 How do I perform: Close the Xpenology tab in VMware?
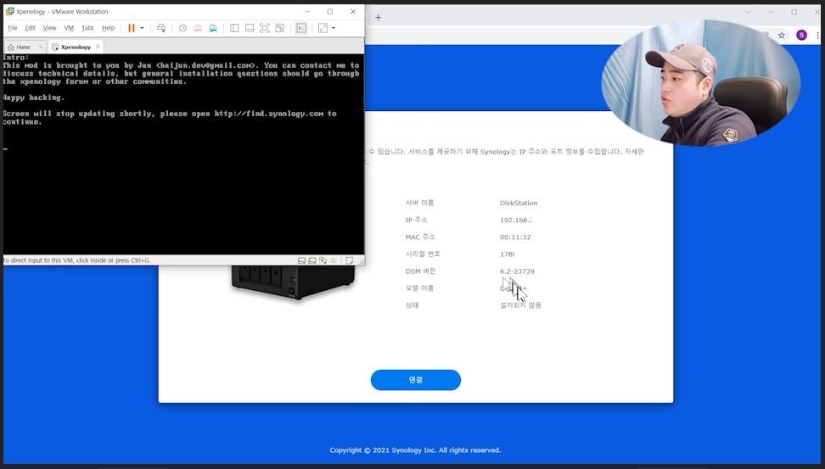(x=98, y=47)
